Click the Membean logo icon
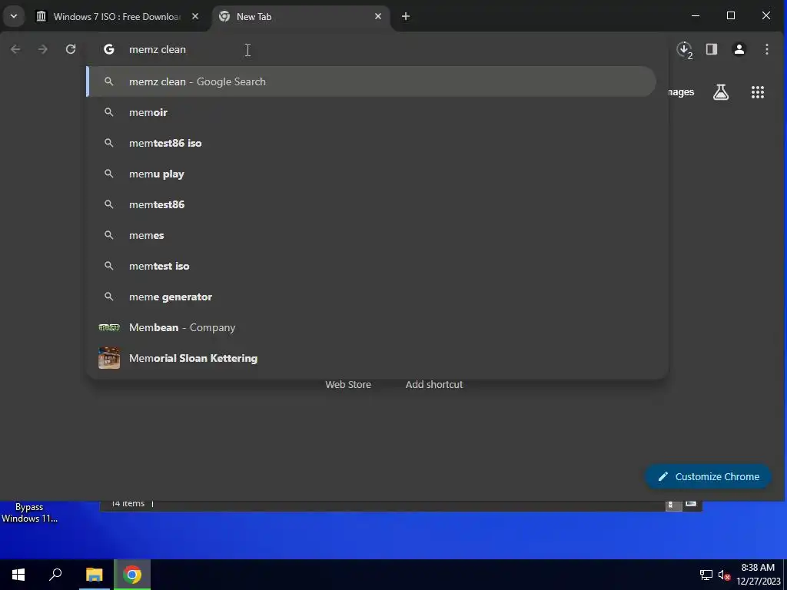This screenshot has height=590, width=787. tap(109, 327)
